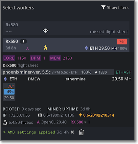Click the DPM tag label
The height and width of the screenshot is (144, 138).
point(35,58)
